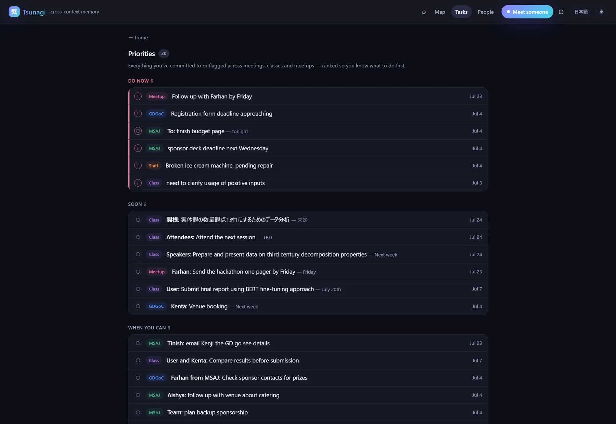The height and width of the screenshot is (424, 616).
Task: Check off Aishya catering follow-up task
Action: [138, 395]
